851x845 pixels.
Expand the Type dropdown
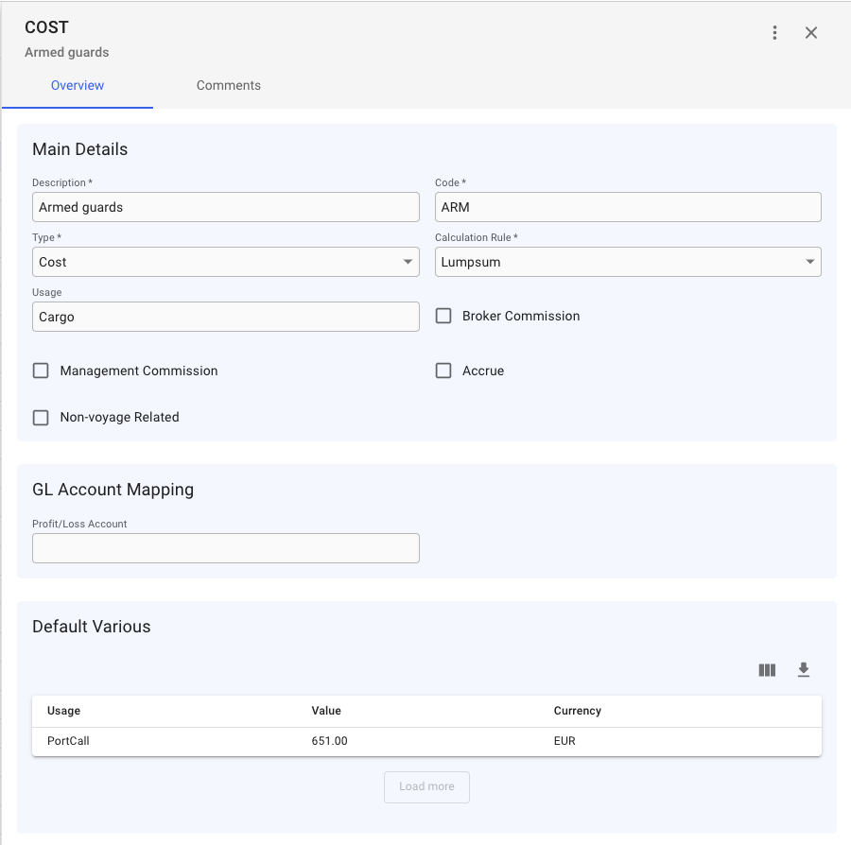point(225,262)
